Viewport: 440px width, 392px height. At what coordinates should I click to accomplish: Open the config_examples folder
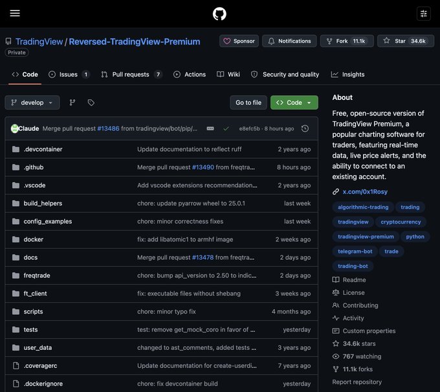point(48,222)
